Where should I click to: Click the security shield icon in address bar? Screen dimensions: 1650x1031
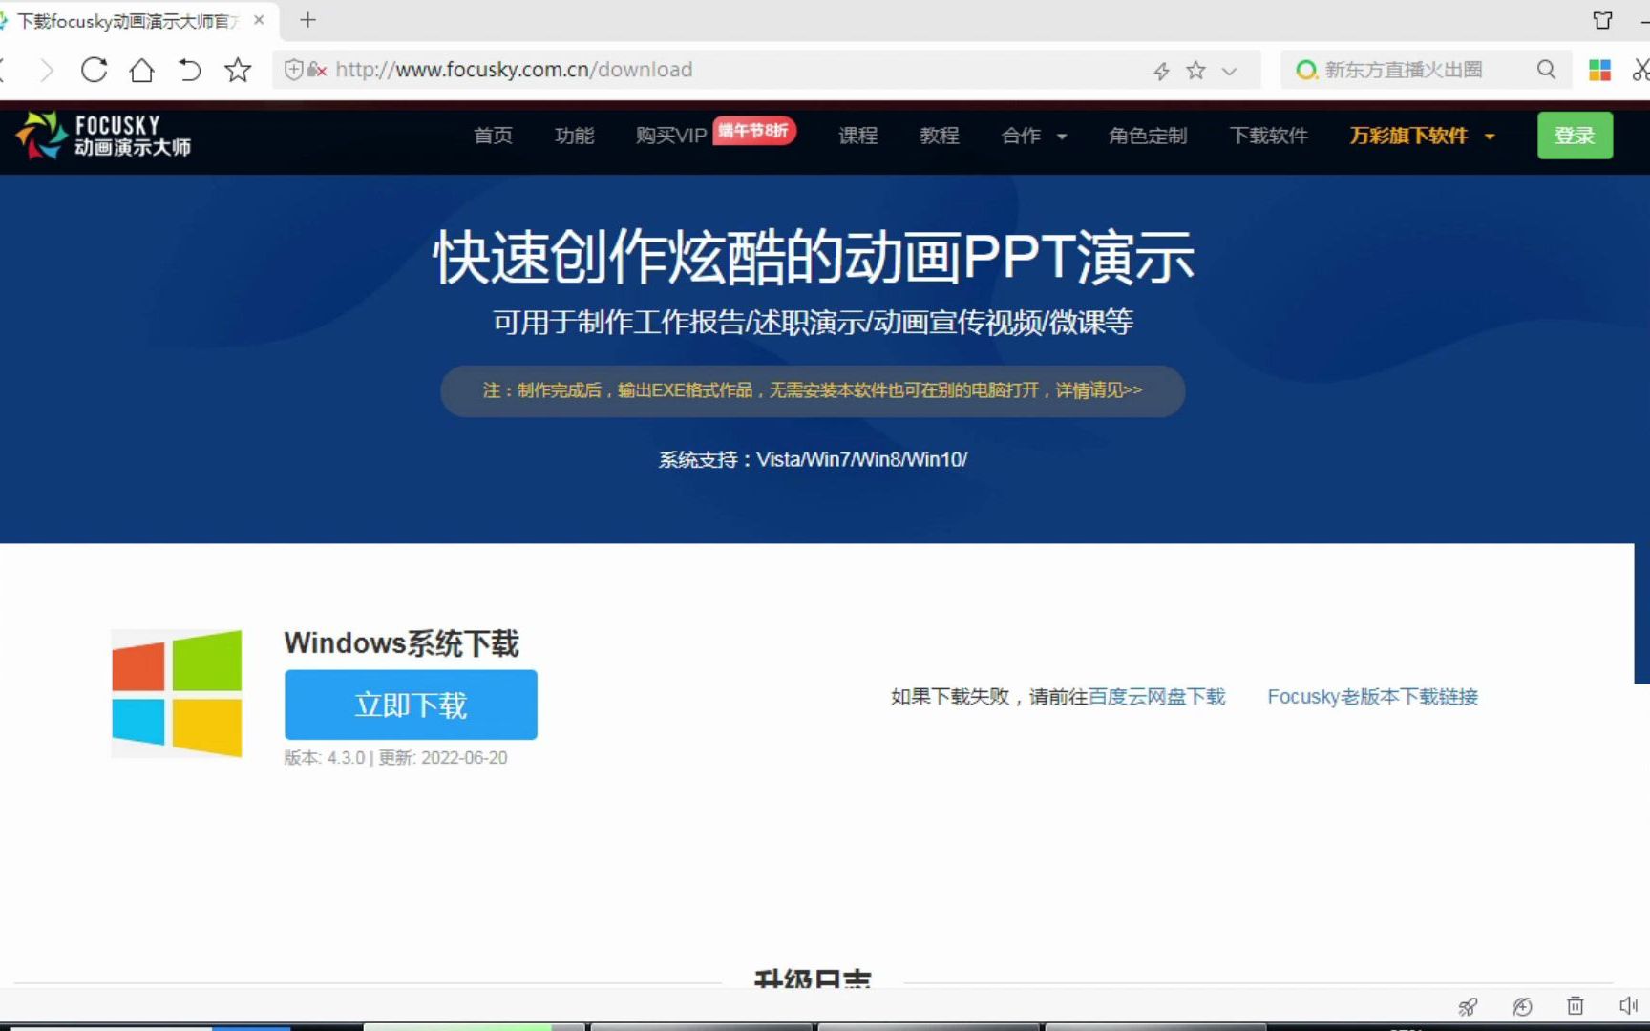[x=294, y=70]
